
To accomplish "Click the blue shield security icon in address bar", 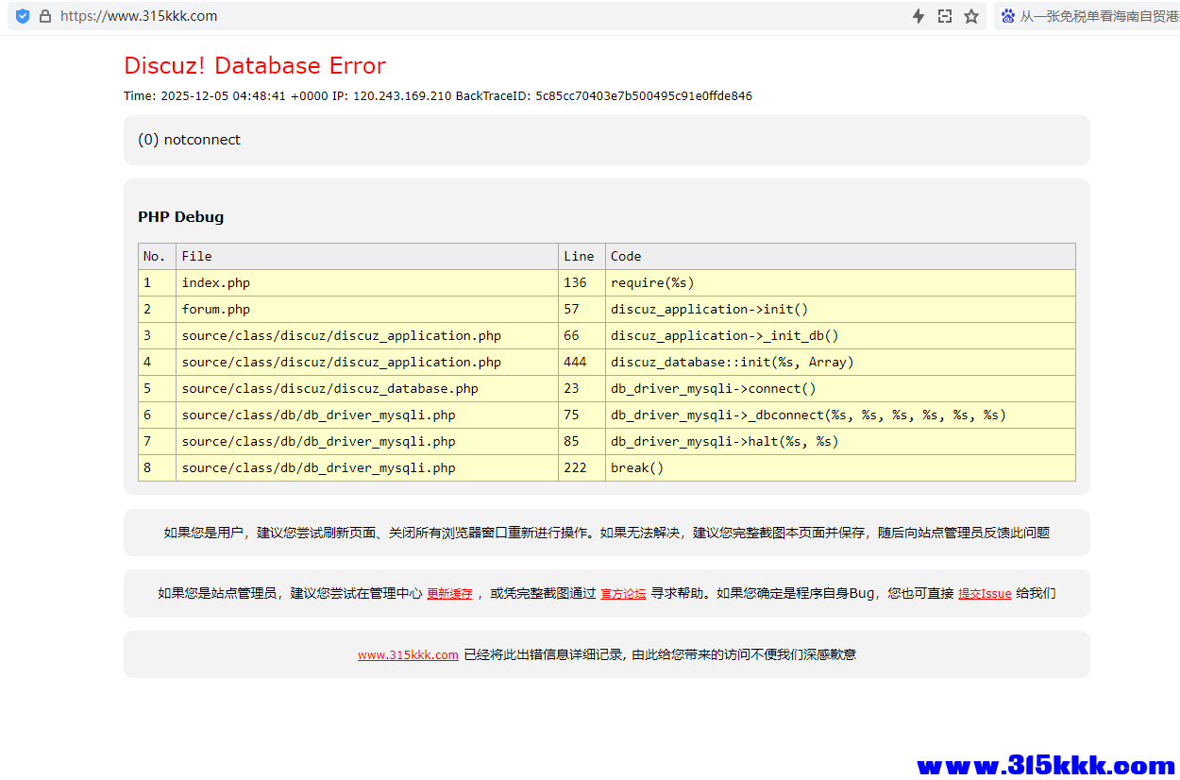I will click(x=21, y=16).
